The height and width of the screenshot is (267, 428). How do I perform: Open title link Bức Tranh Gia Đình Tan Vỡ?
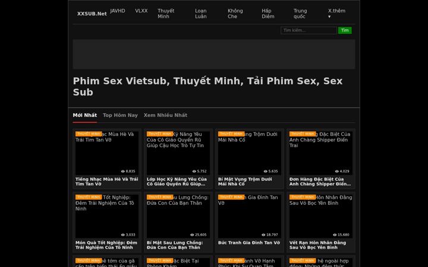249,243
